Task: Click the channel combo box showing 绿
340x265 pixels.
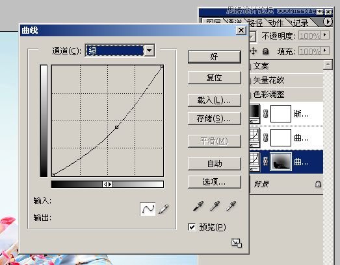Action: [120, 51]
